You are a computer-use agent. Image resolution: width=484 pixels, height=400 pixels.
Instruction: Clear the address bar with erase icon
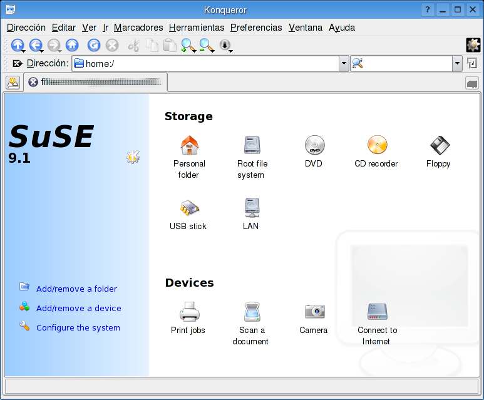pyautogui.click(x=17, y=64)
